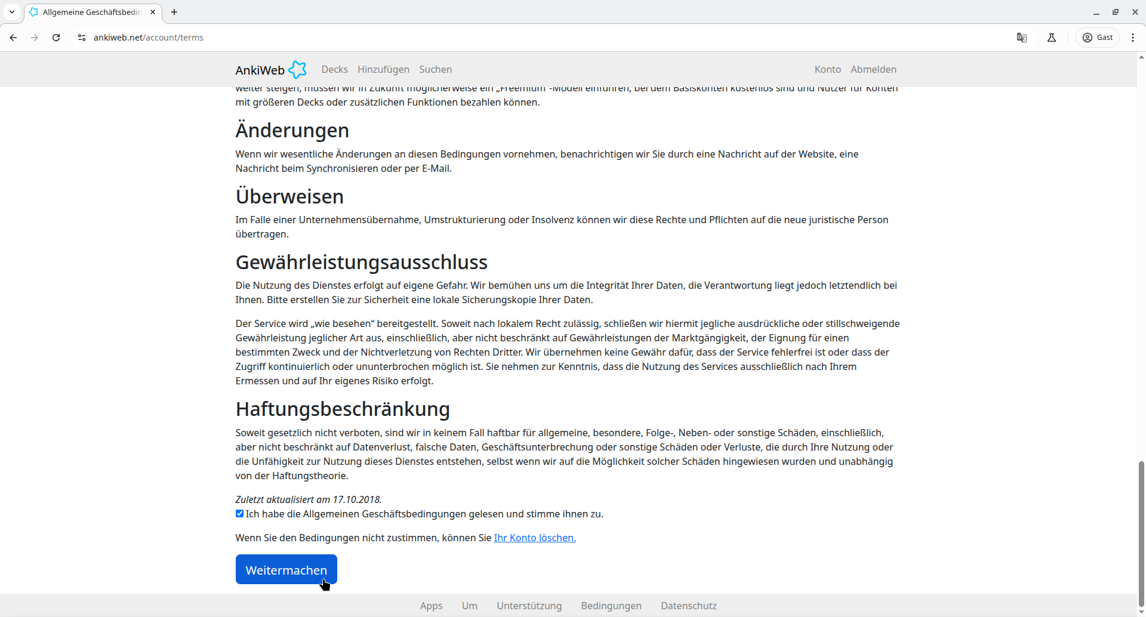Image resolution: width=1146 pixels, height=617 pixels.
Task: Open the Konto menu item
Action: 827,70
